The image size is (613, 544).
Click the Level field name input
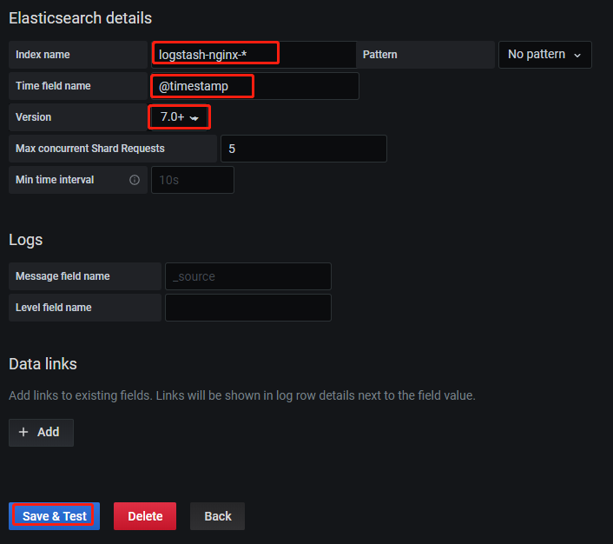pos(248,308)
